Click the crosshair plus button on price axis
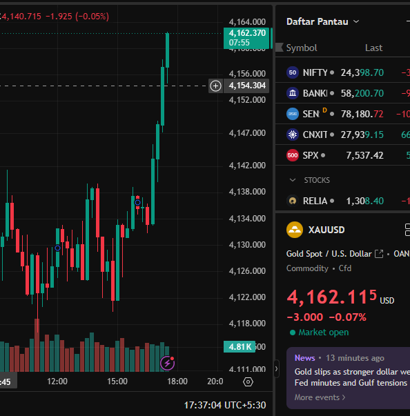This screenshot has width=410, height=416. (215, 86)
